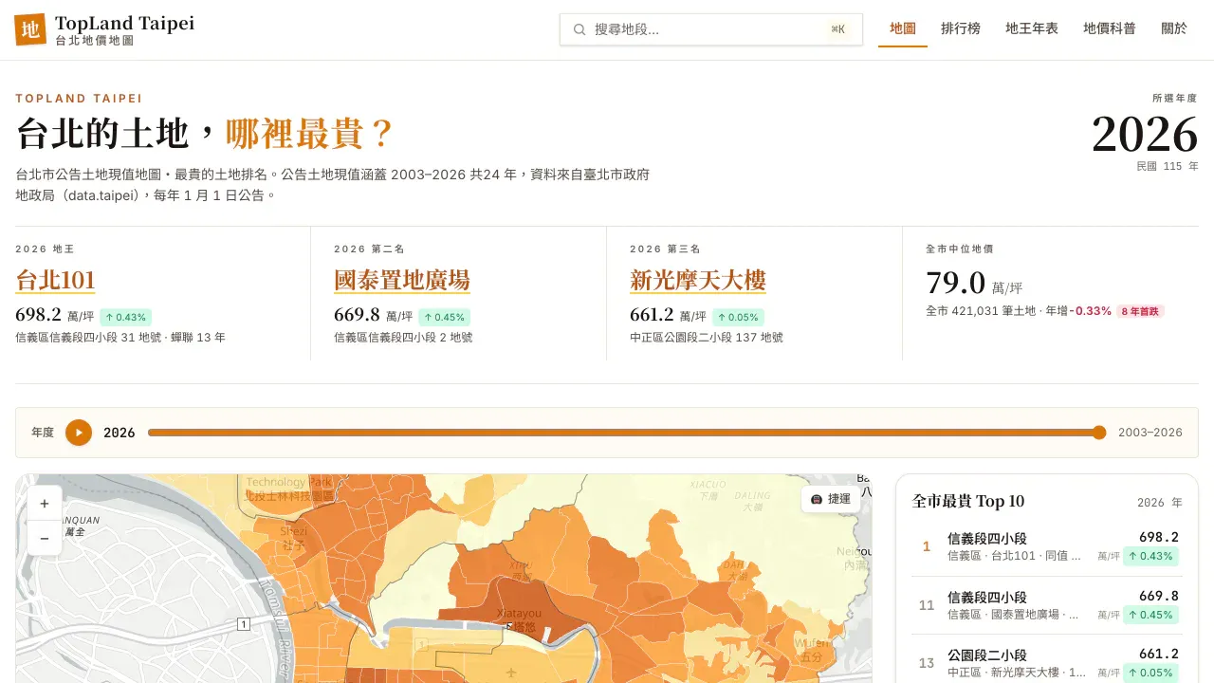Click the 0.43% badge under 台北101
The image size is (1214, 683).
pos(125,317)
